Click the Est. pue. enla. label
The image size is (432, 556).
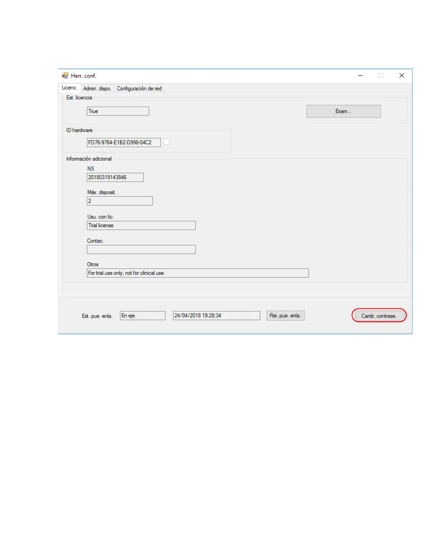[97, 316]
